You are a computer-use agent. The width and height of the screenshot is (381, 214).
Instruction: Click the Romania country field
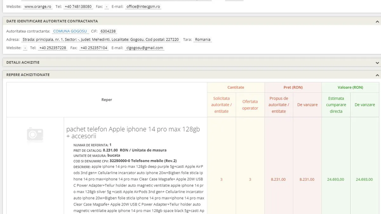point(203,40)
